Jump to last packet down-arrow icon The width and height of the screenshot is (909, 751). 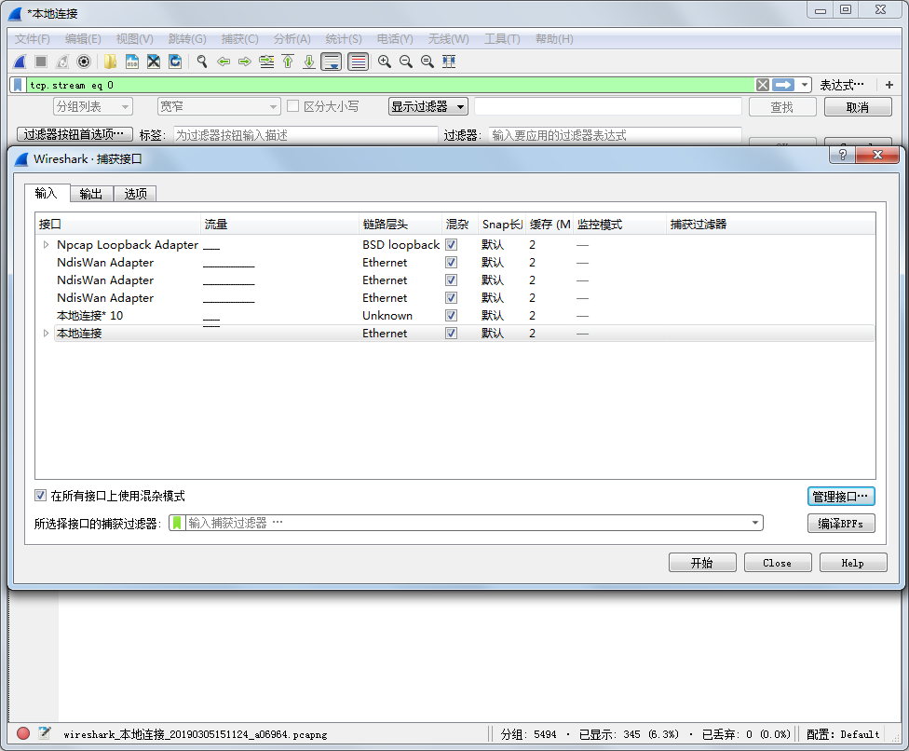309,61
